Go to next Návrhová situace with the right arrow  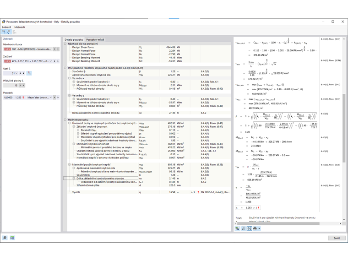(58, 49)
